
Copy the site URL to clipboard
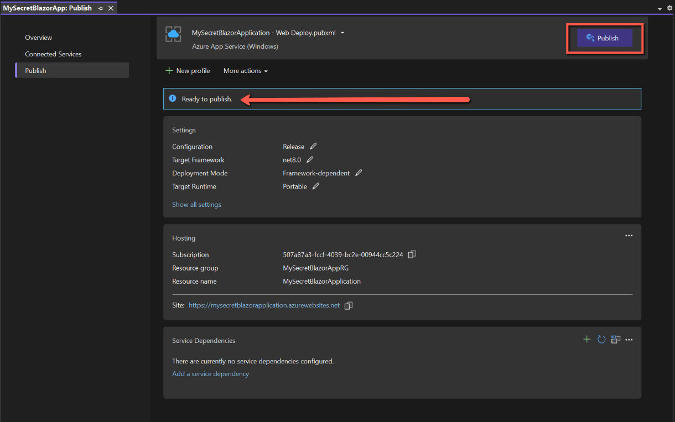pos(349,305)
